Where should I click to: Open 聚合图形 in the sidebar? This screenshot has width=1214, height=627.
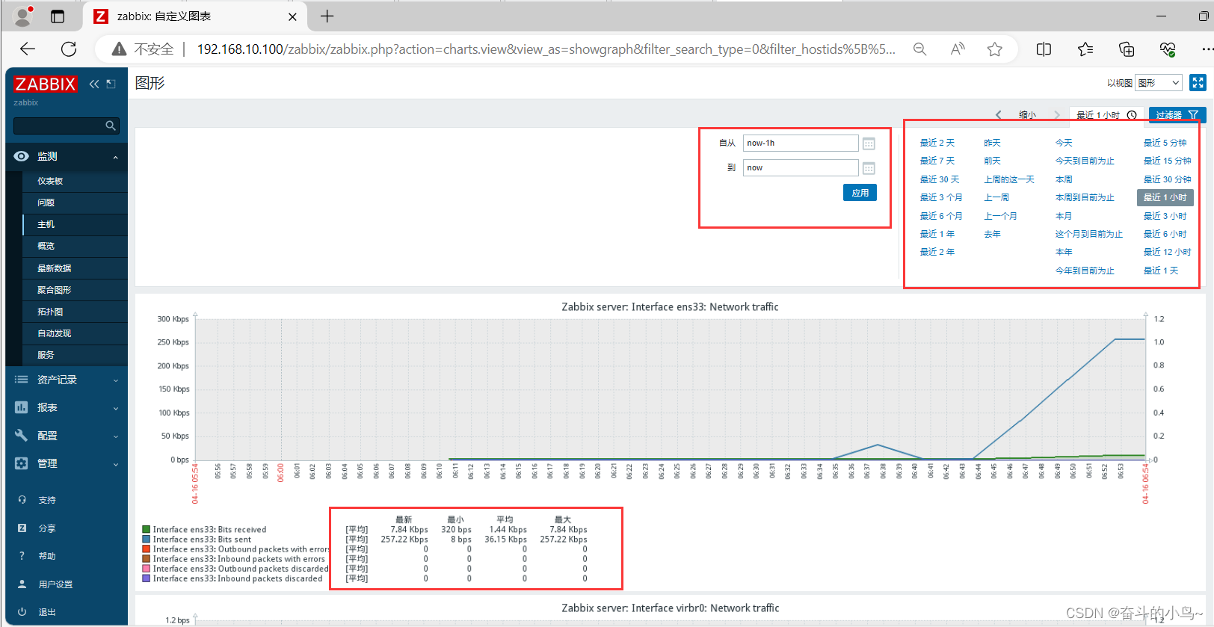click(55, 290)
